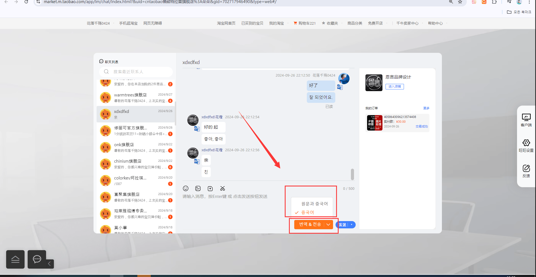Click the contact list scrollbar

click(x=175, y=113)
